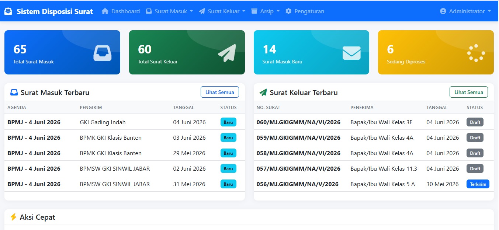Click the Draft badge for letter 060/MJ.GKIGMM/NA/VI/2026
Viewport: 499px width, 230px height.
pyautogui.click(x=475, y=122)
